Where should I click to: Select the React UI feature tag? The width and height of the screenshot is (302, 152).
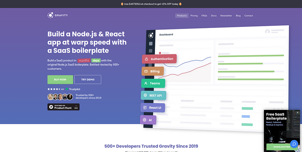[153, 108]
